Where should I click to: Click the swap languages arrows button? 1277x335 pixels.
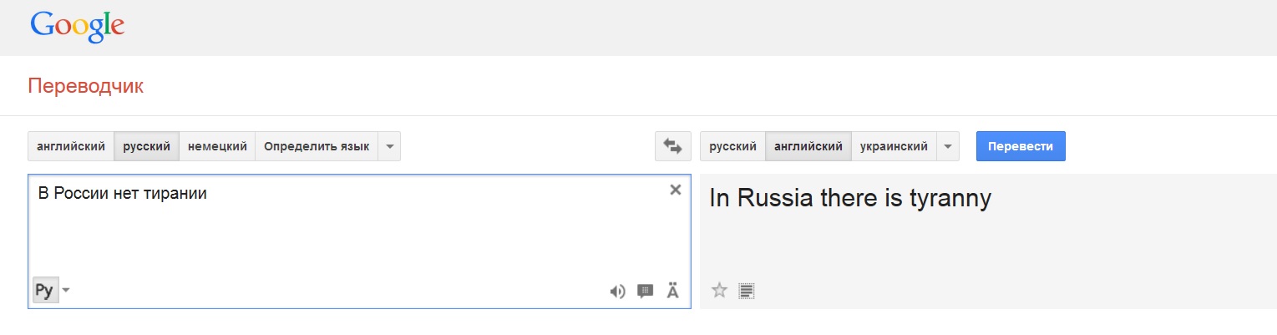672,146
